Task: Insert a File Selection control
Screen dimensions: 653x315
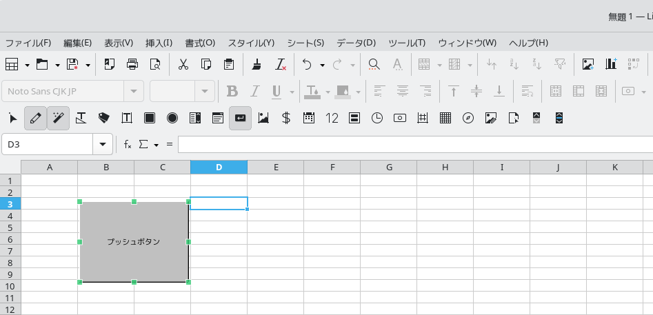Action: tap(514, 118)
